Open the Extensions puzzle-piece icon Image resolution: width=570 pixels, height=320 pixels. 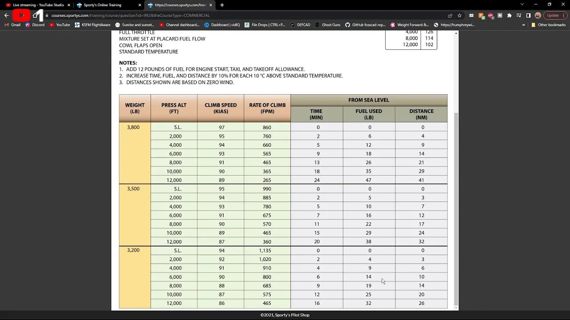(509, 15)
